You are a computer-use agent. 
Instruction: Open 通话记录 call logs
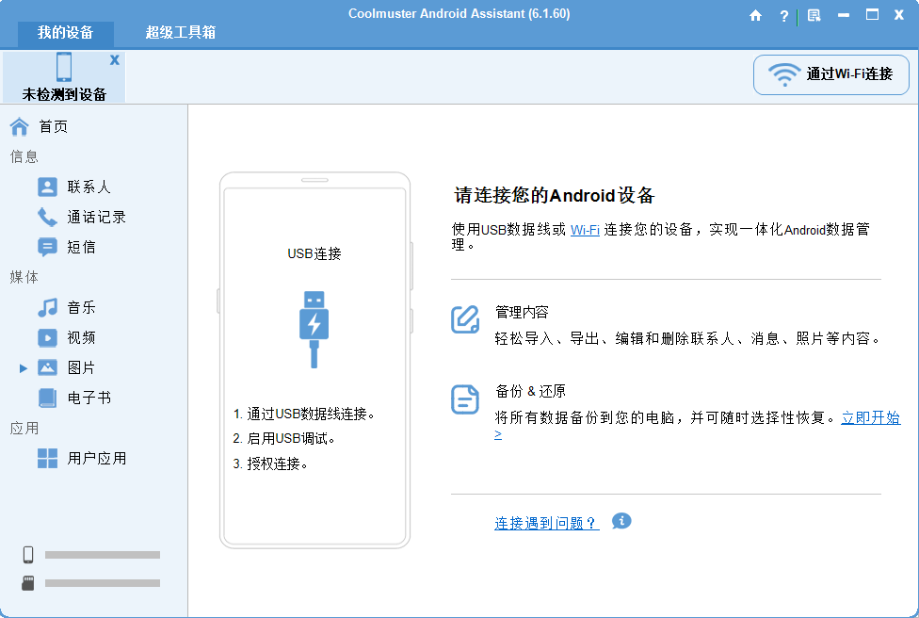[x=96, y=217]
